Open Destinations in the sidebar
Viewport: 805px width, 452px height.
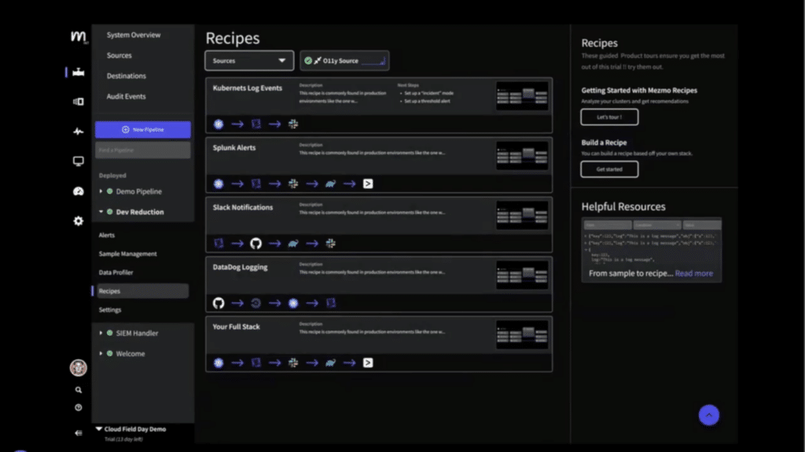click(x=127, y=76)
